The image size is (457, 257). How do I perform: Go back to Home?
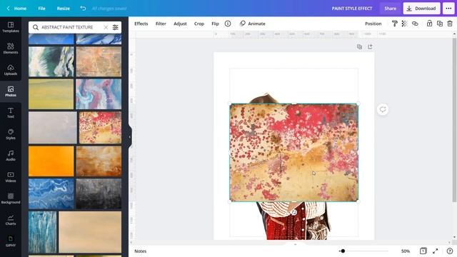pyautogui.click(x=17, y=9)
